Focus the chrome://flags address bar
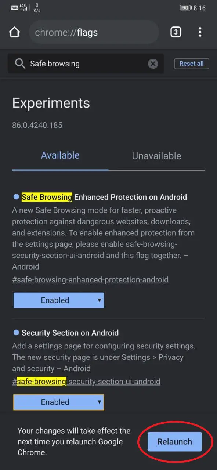The image size is (217, 470). (x=94, y=32)
